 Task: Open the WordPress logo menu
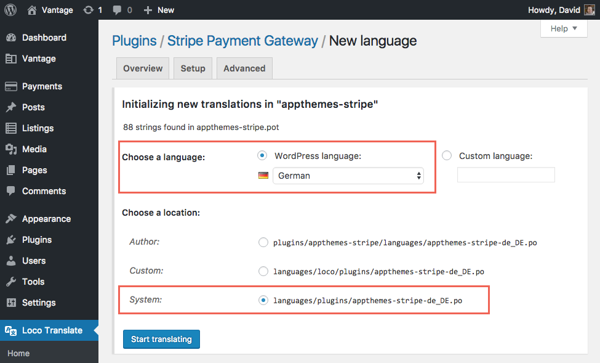[10, 10]
